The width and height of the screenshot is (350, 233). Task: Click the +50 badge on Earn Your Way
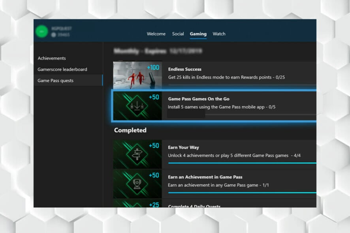[154, 145]
